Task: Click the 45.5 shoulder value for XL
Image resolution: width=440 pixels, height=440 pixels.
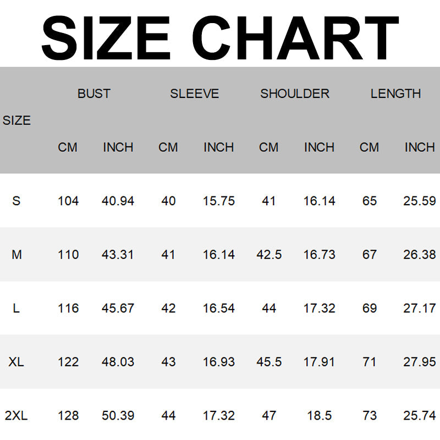Action: tap(268, 362)
